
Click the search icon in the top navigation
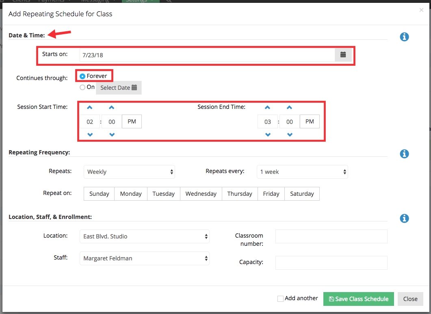coord(169,1)
